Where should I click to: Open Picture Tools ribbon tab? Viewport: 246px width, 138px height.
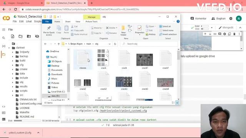click(91, 21)
